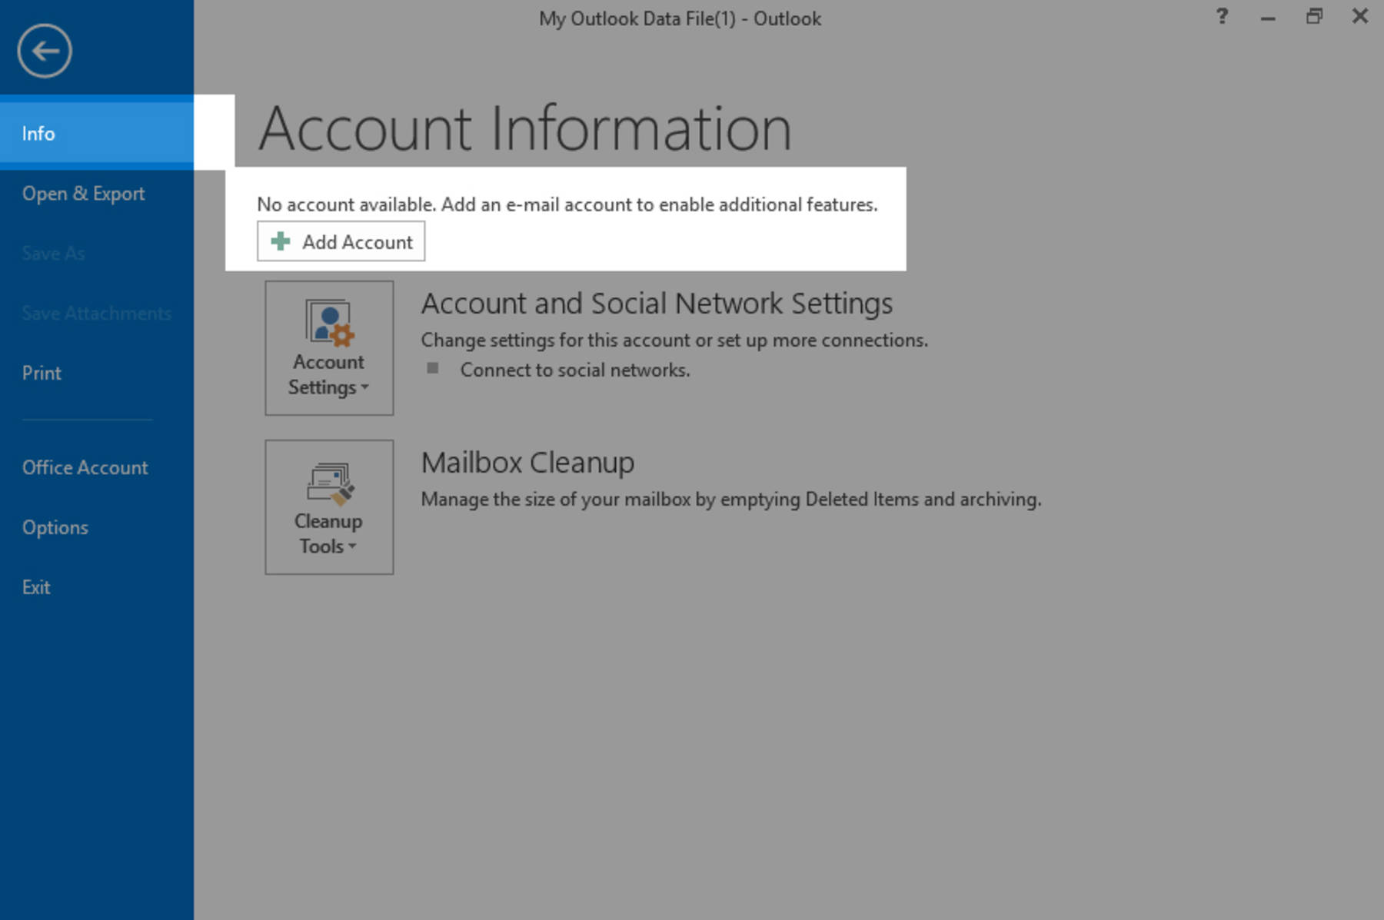
Task: Expand the Cleanup Tools dropdown arrow
Action: point(352,546)
